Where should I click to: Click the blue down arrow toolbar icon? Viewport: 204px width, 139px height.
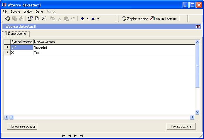click(x=82, y=19)
